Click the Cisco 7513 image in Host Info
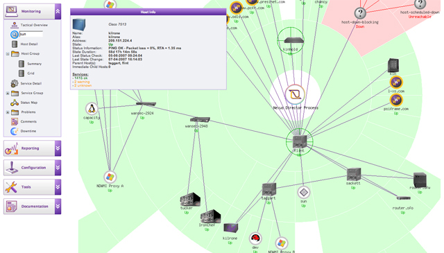Viewport: 444px width, 253px height. coord(78,25)
